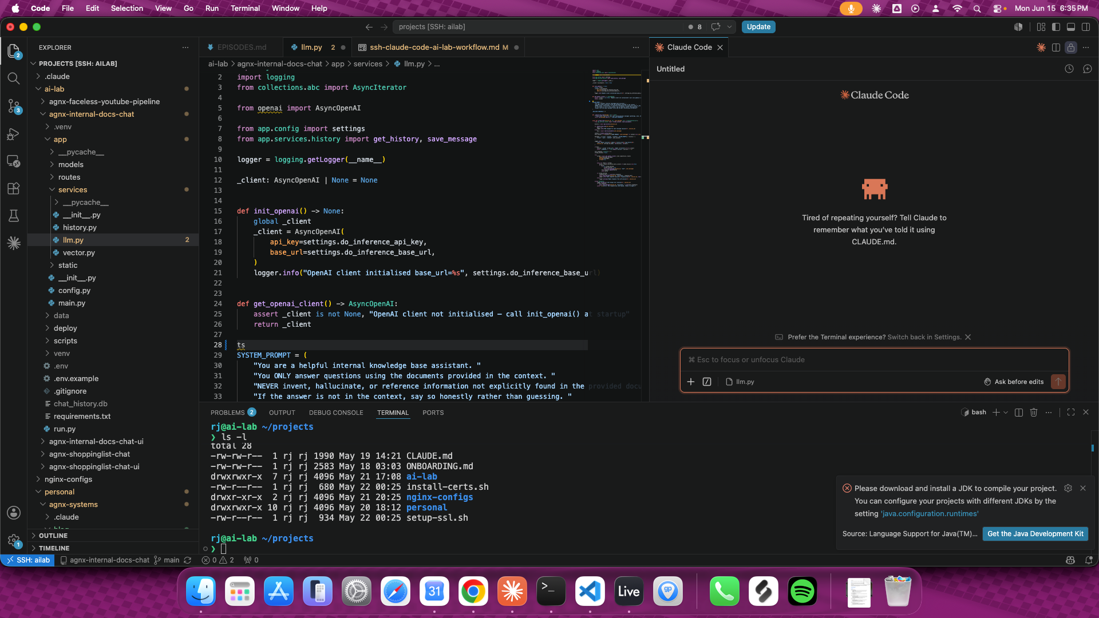Toggle Ask before edits mode
Screen dimensions: 1099x618
tap(1014, 382)
